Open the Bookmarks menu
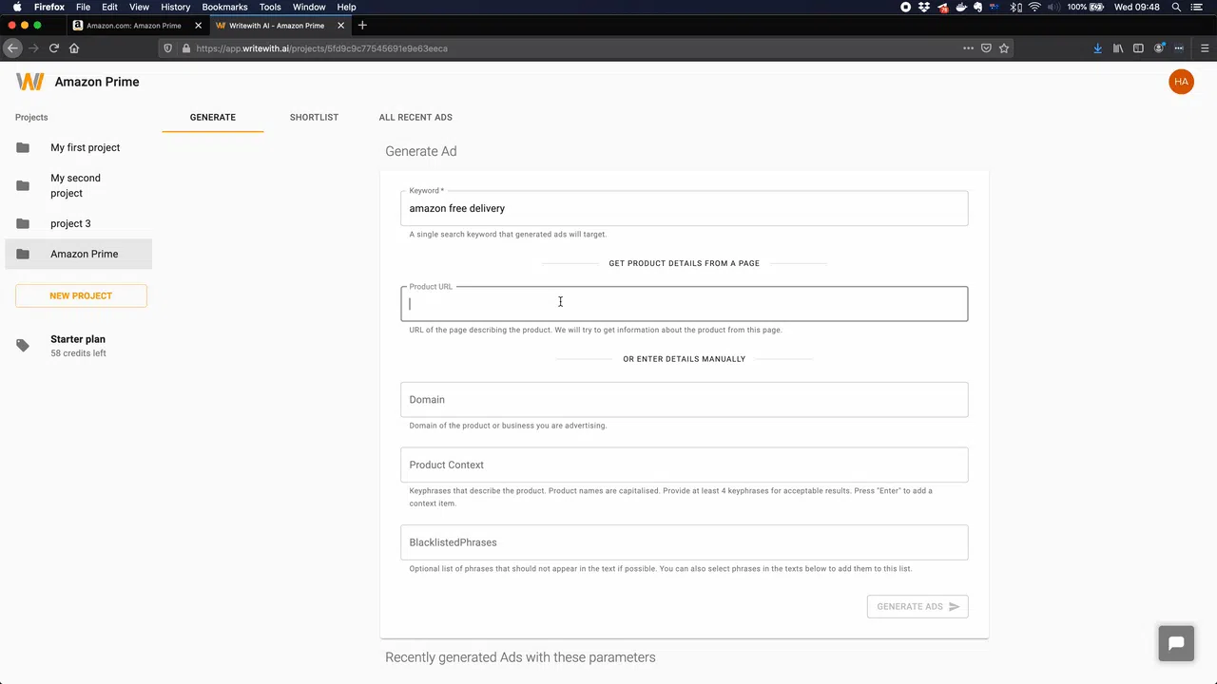 [x=224, y=7]
